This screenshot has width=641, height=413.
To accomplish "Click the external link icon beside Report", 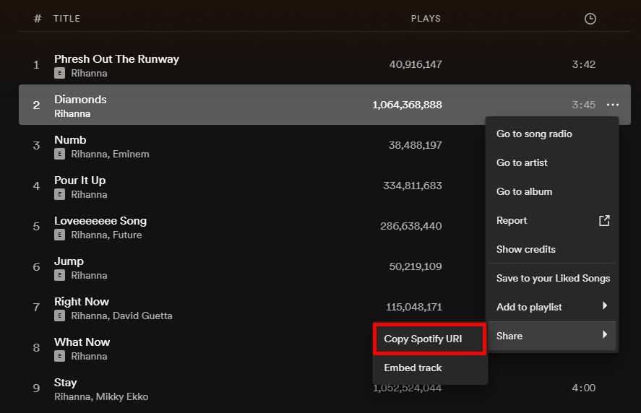I will (604, 221).
